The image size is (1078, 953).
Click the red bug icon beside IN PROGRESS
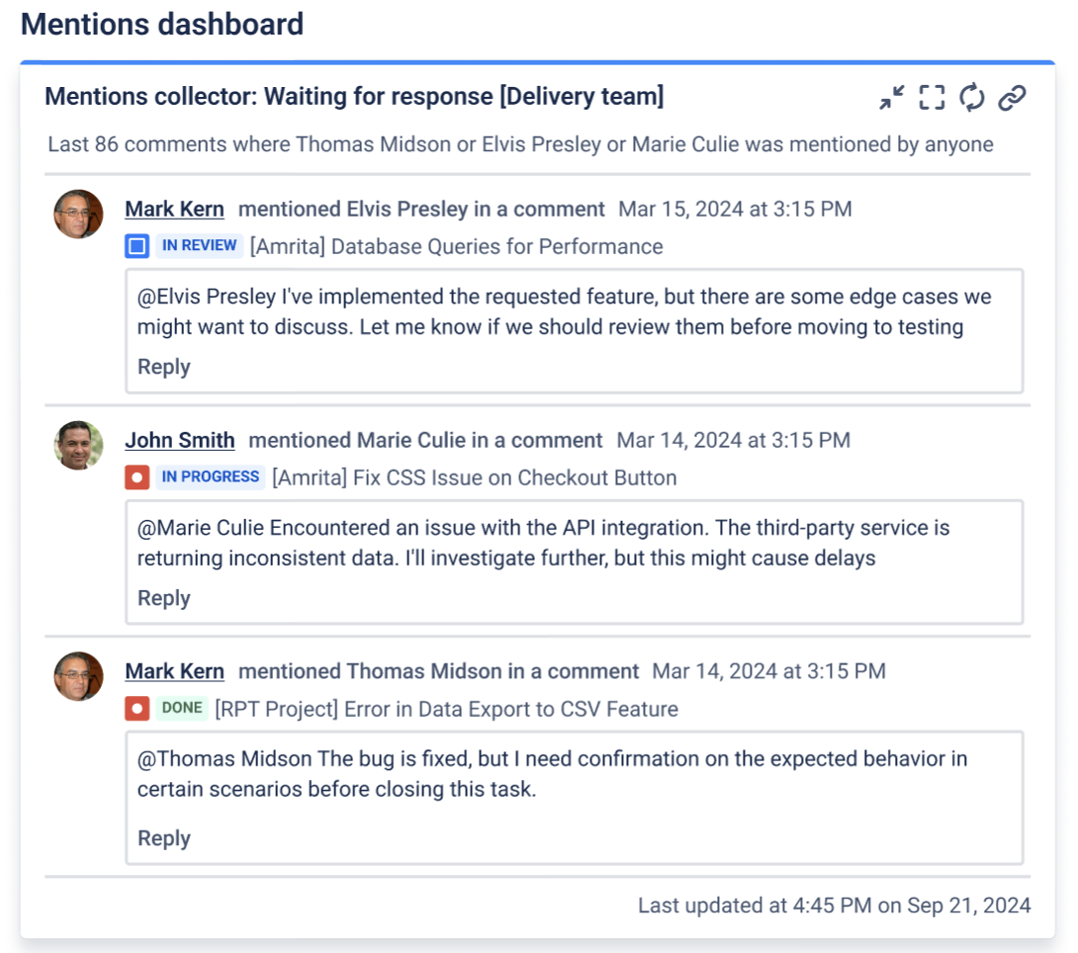(x=136, y=477)
